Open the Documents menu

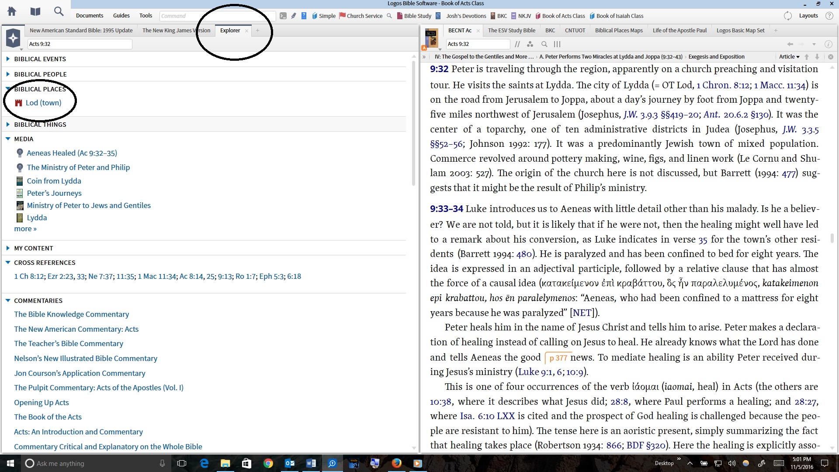pos(90,16)
